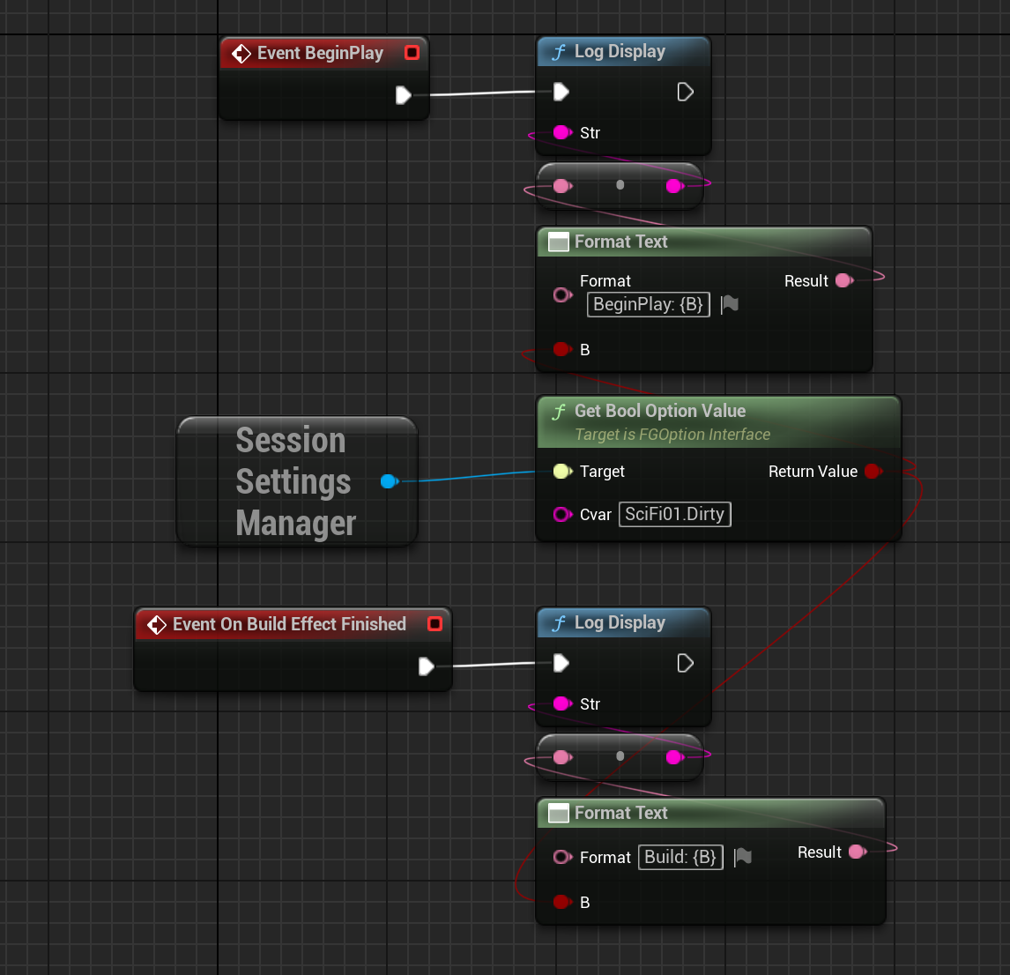Click the top Format Text Result pin
Viewport: 1010px width, 975px height.
click(843, 280)
